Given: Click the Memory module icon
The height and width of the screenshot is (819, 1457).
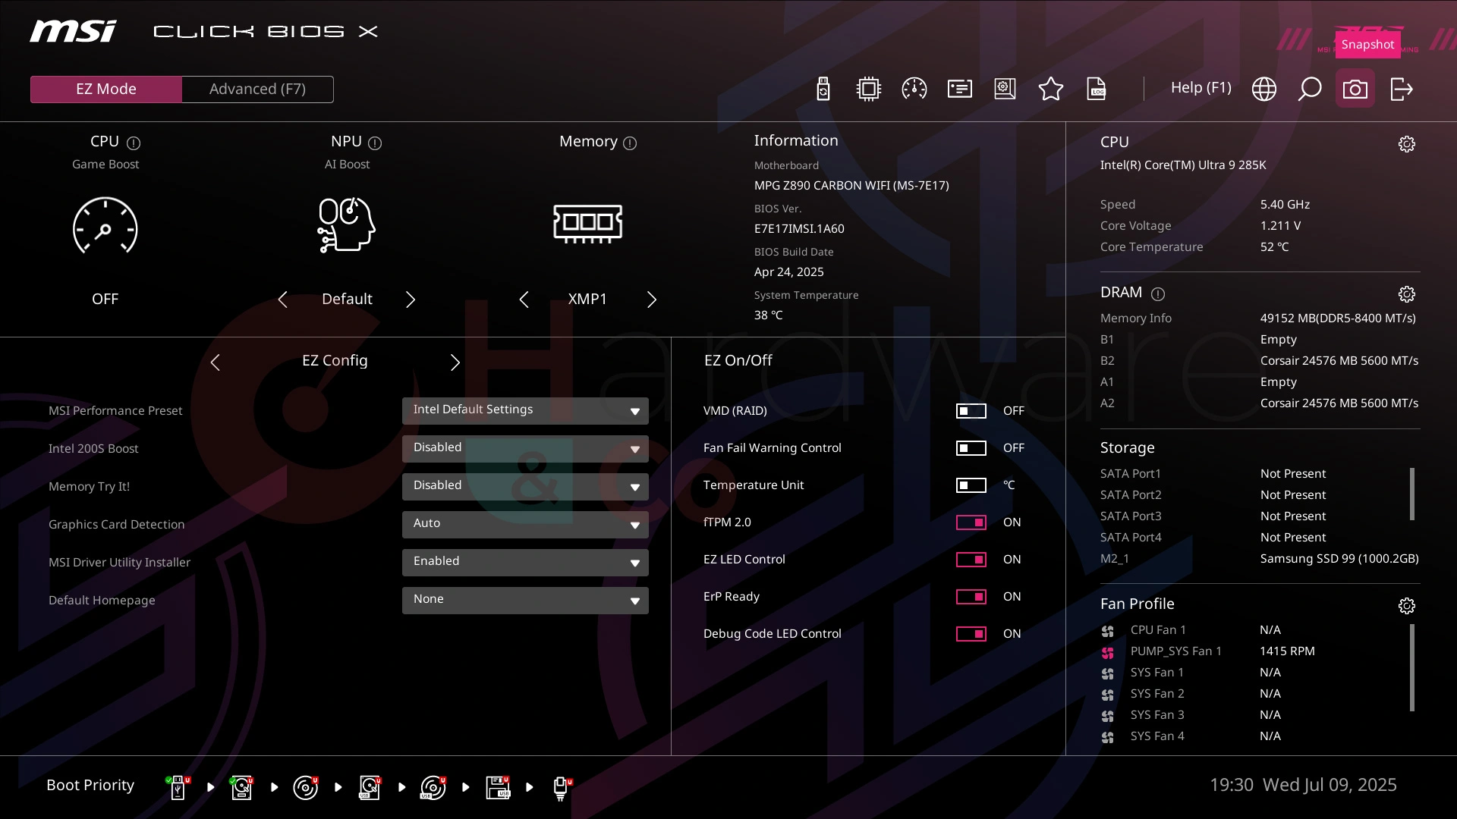Looking at the screenshot, I should pos(588,224).
